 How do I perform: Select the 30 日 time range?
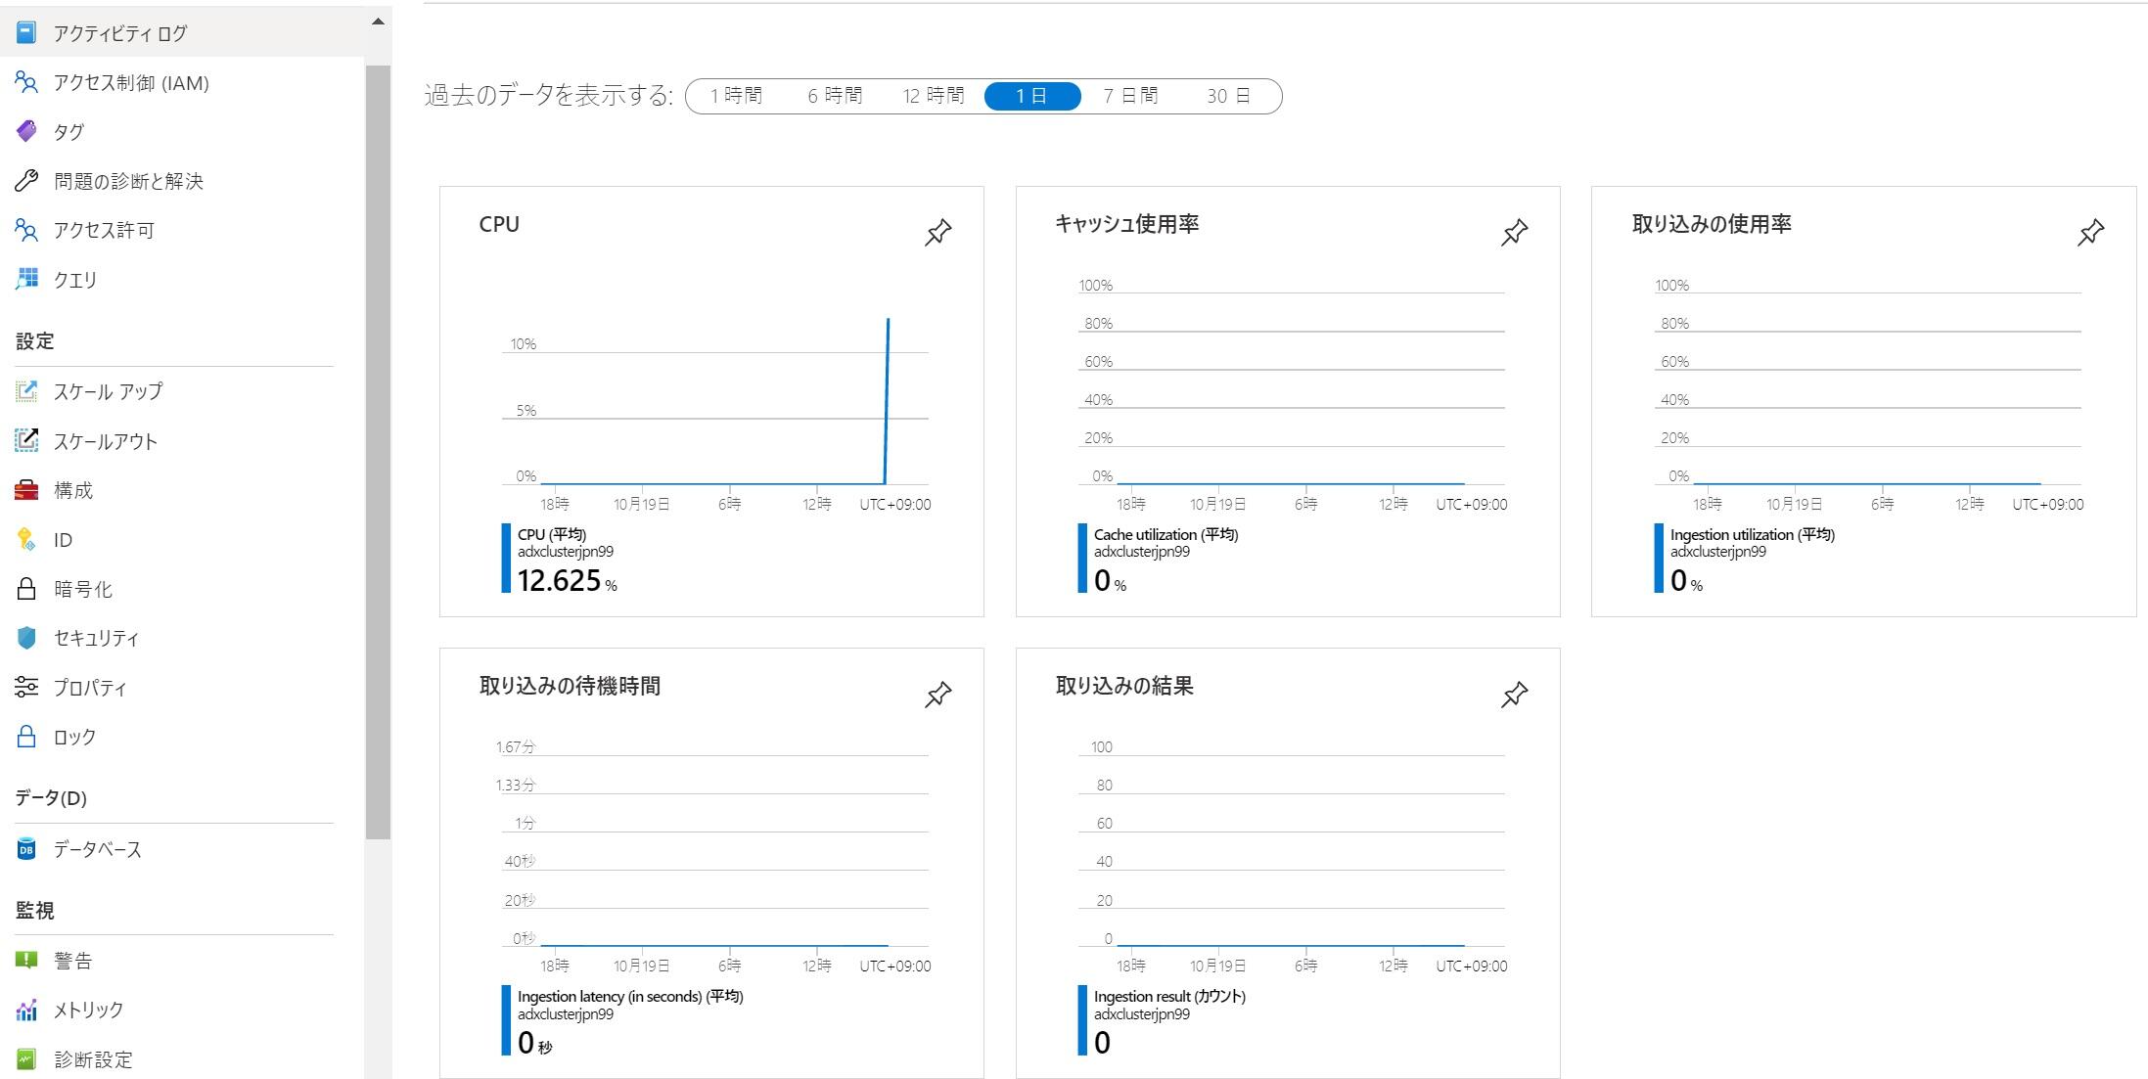(x=1228, y=96)
